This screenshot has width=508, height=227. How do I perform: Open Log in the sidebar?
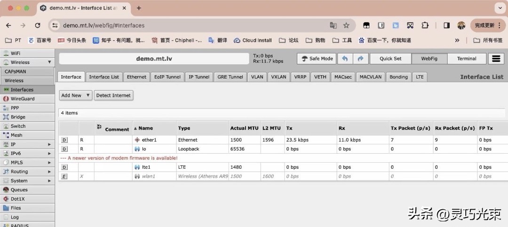point(27,217)
